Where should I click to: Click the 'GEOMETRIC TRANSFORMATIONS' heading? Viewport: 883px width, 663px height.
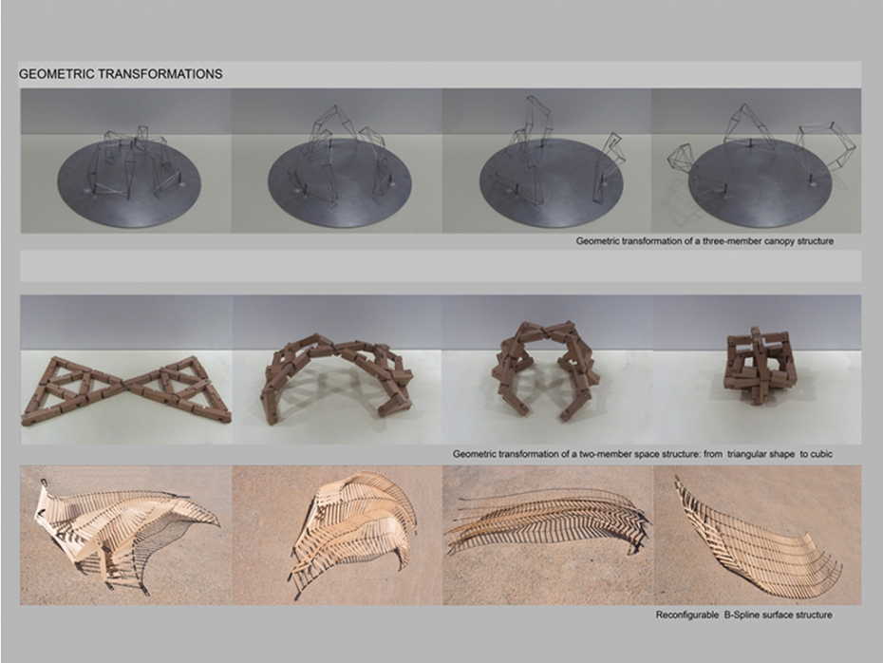point(121,74)
